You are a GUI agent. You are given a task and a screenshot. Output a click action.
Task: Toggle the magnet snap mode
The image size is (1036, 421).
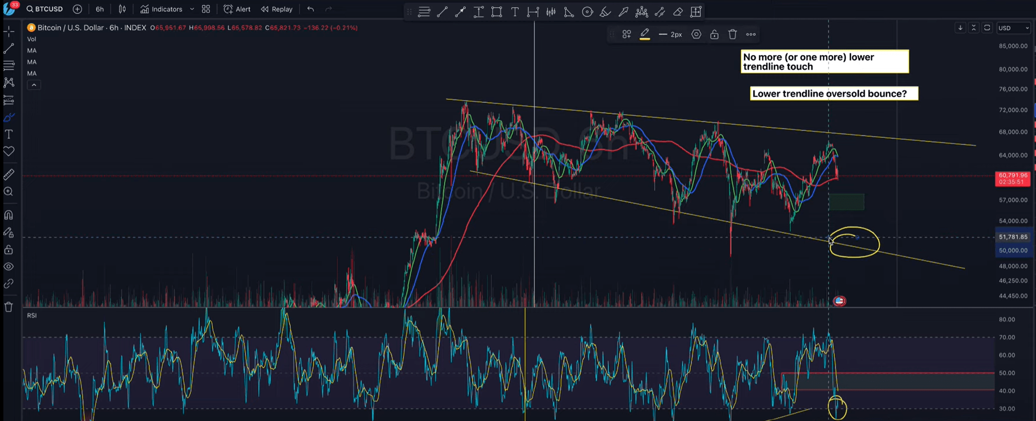[9, 215]
